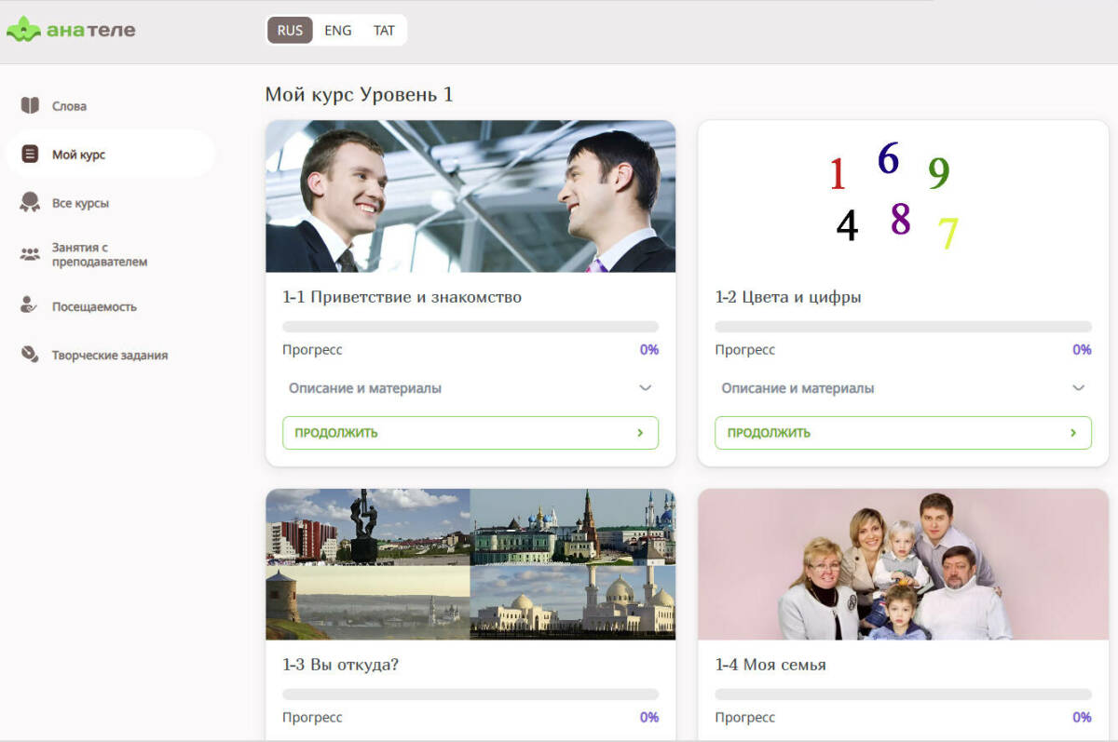Open Все курсы medal icon

(x=30, y=202)
